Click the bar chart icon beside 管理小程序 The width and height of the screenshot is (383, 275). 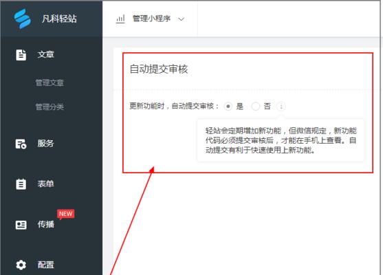(120, 19)
